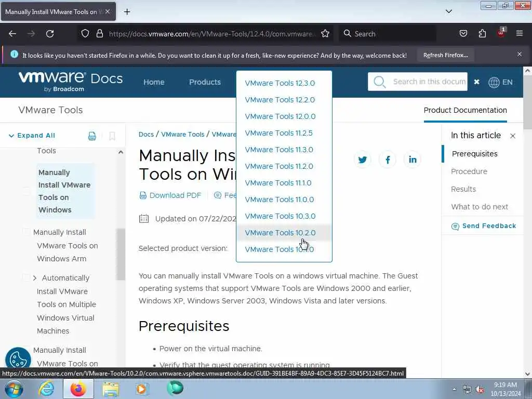Choose VMware Tools 11.3.0 version
This screenshot has width=532, height=399.
tap(279, 150)
